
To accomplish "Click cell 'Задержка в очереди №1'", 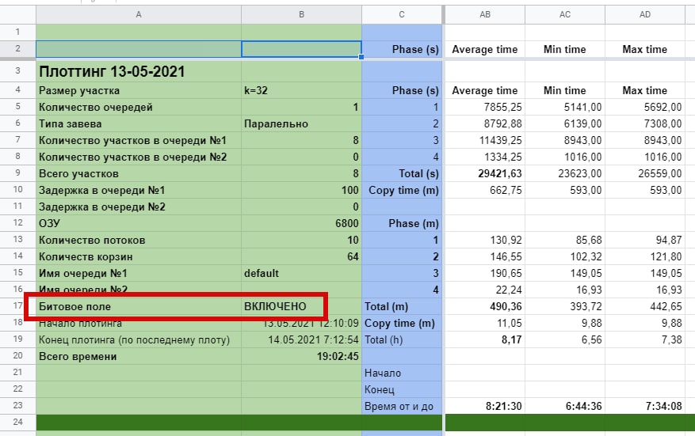I will pyautogui.click(x=139, y=191).
